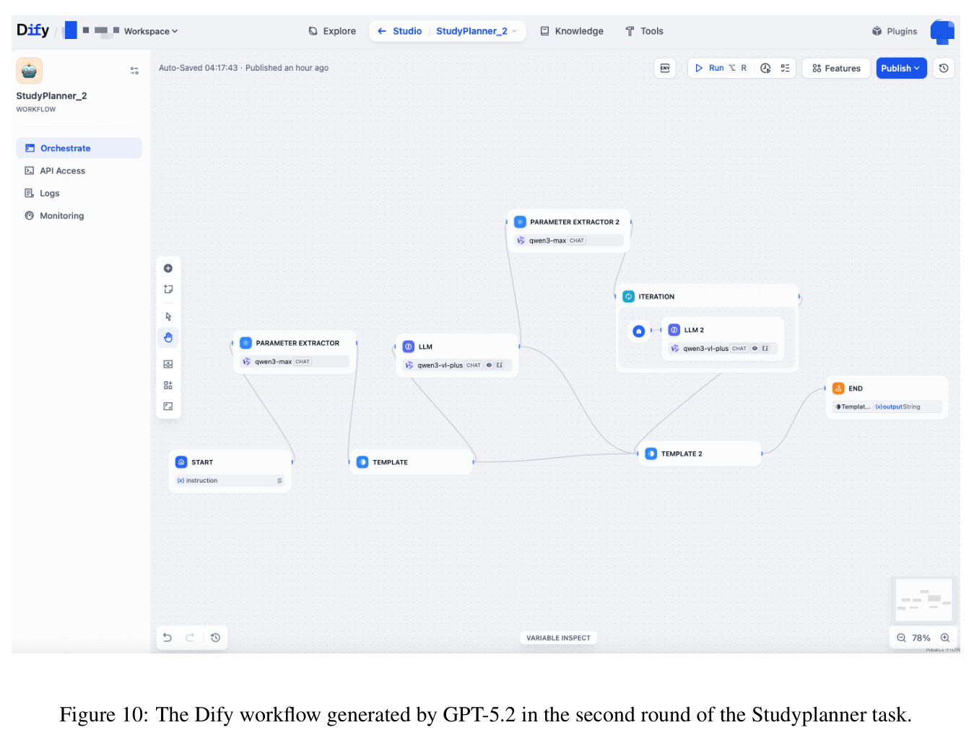The width and height of the screenshot is (974, 738).
Task: Open the user avatar menu
Action: (942, 31)
